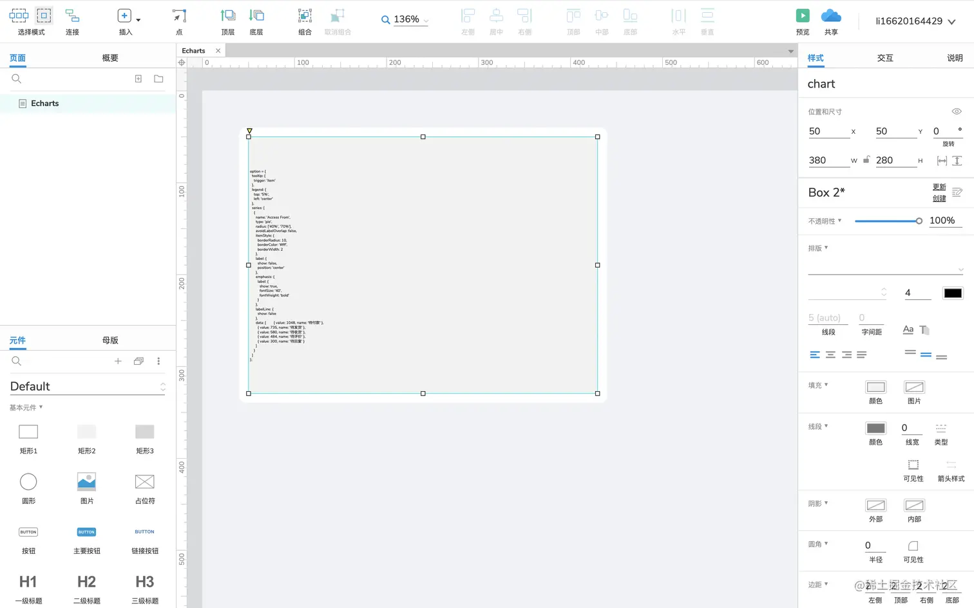974x608 pixels.
Task: Click 创建 create style link
Action: click(939, 198)
